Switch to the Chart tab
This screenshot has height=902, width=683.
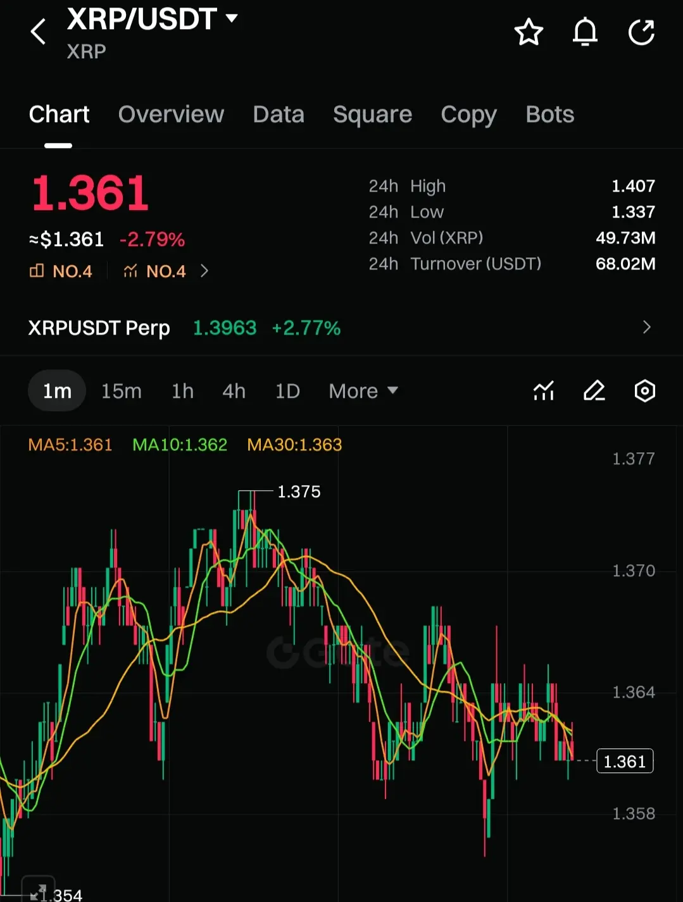click(x=59, y=114)
